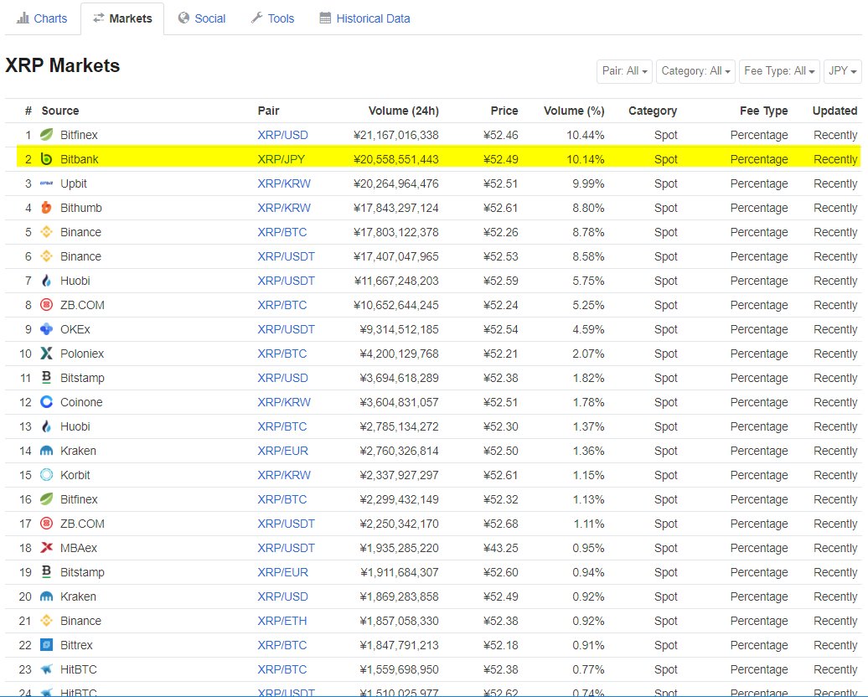Open the XRP/ETH pair link
The height and width of the screenshot is (697, 868).
pos(282,621)
